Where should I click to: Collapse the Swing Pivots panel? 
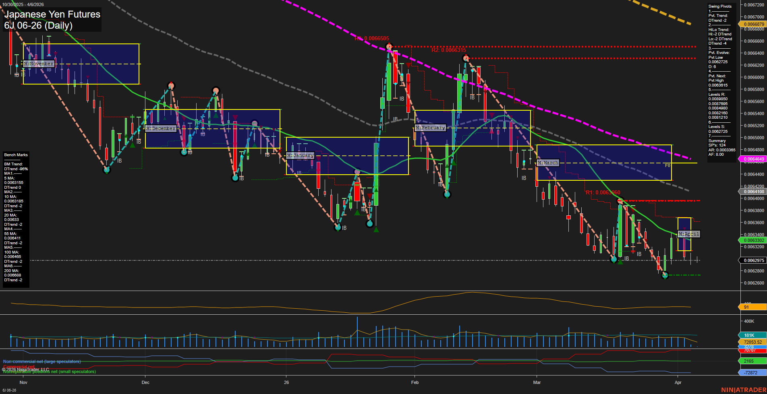pos(721,6)
